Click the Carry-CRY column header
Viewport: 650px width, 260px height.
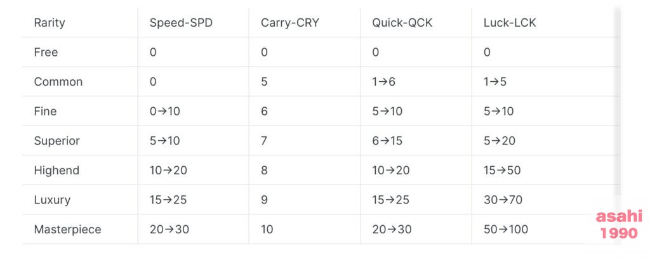point(289,23)
